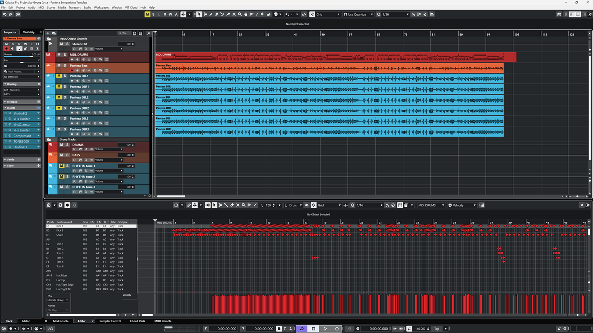Unmute the Pantera DI L1 track
Screen dimensions: 593x333
(x=59, y=76)
